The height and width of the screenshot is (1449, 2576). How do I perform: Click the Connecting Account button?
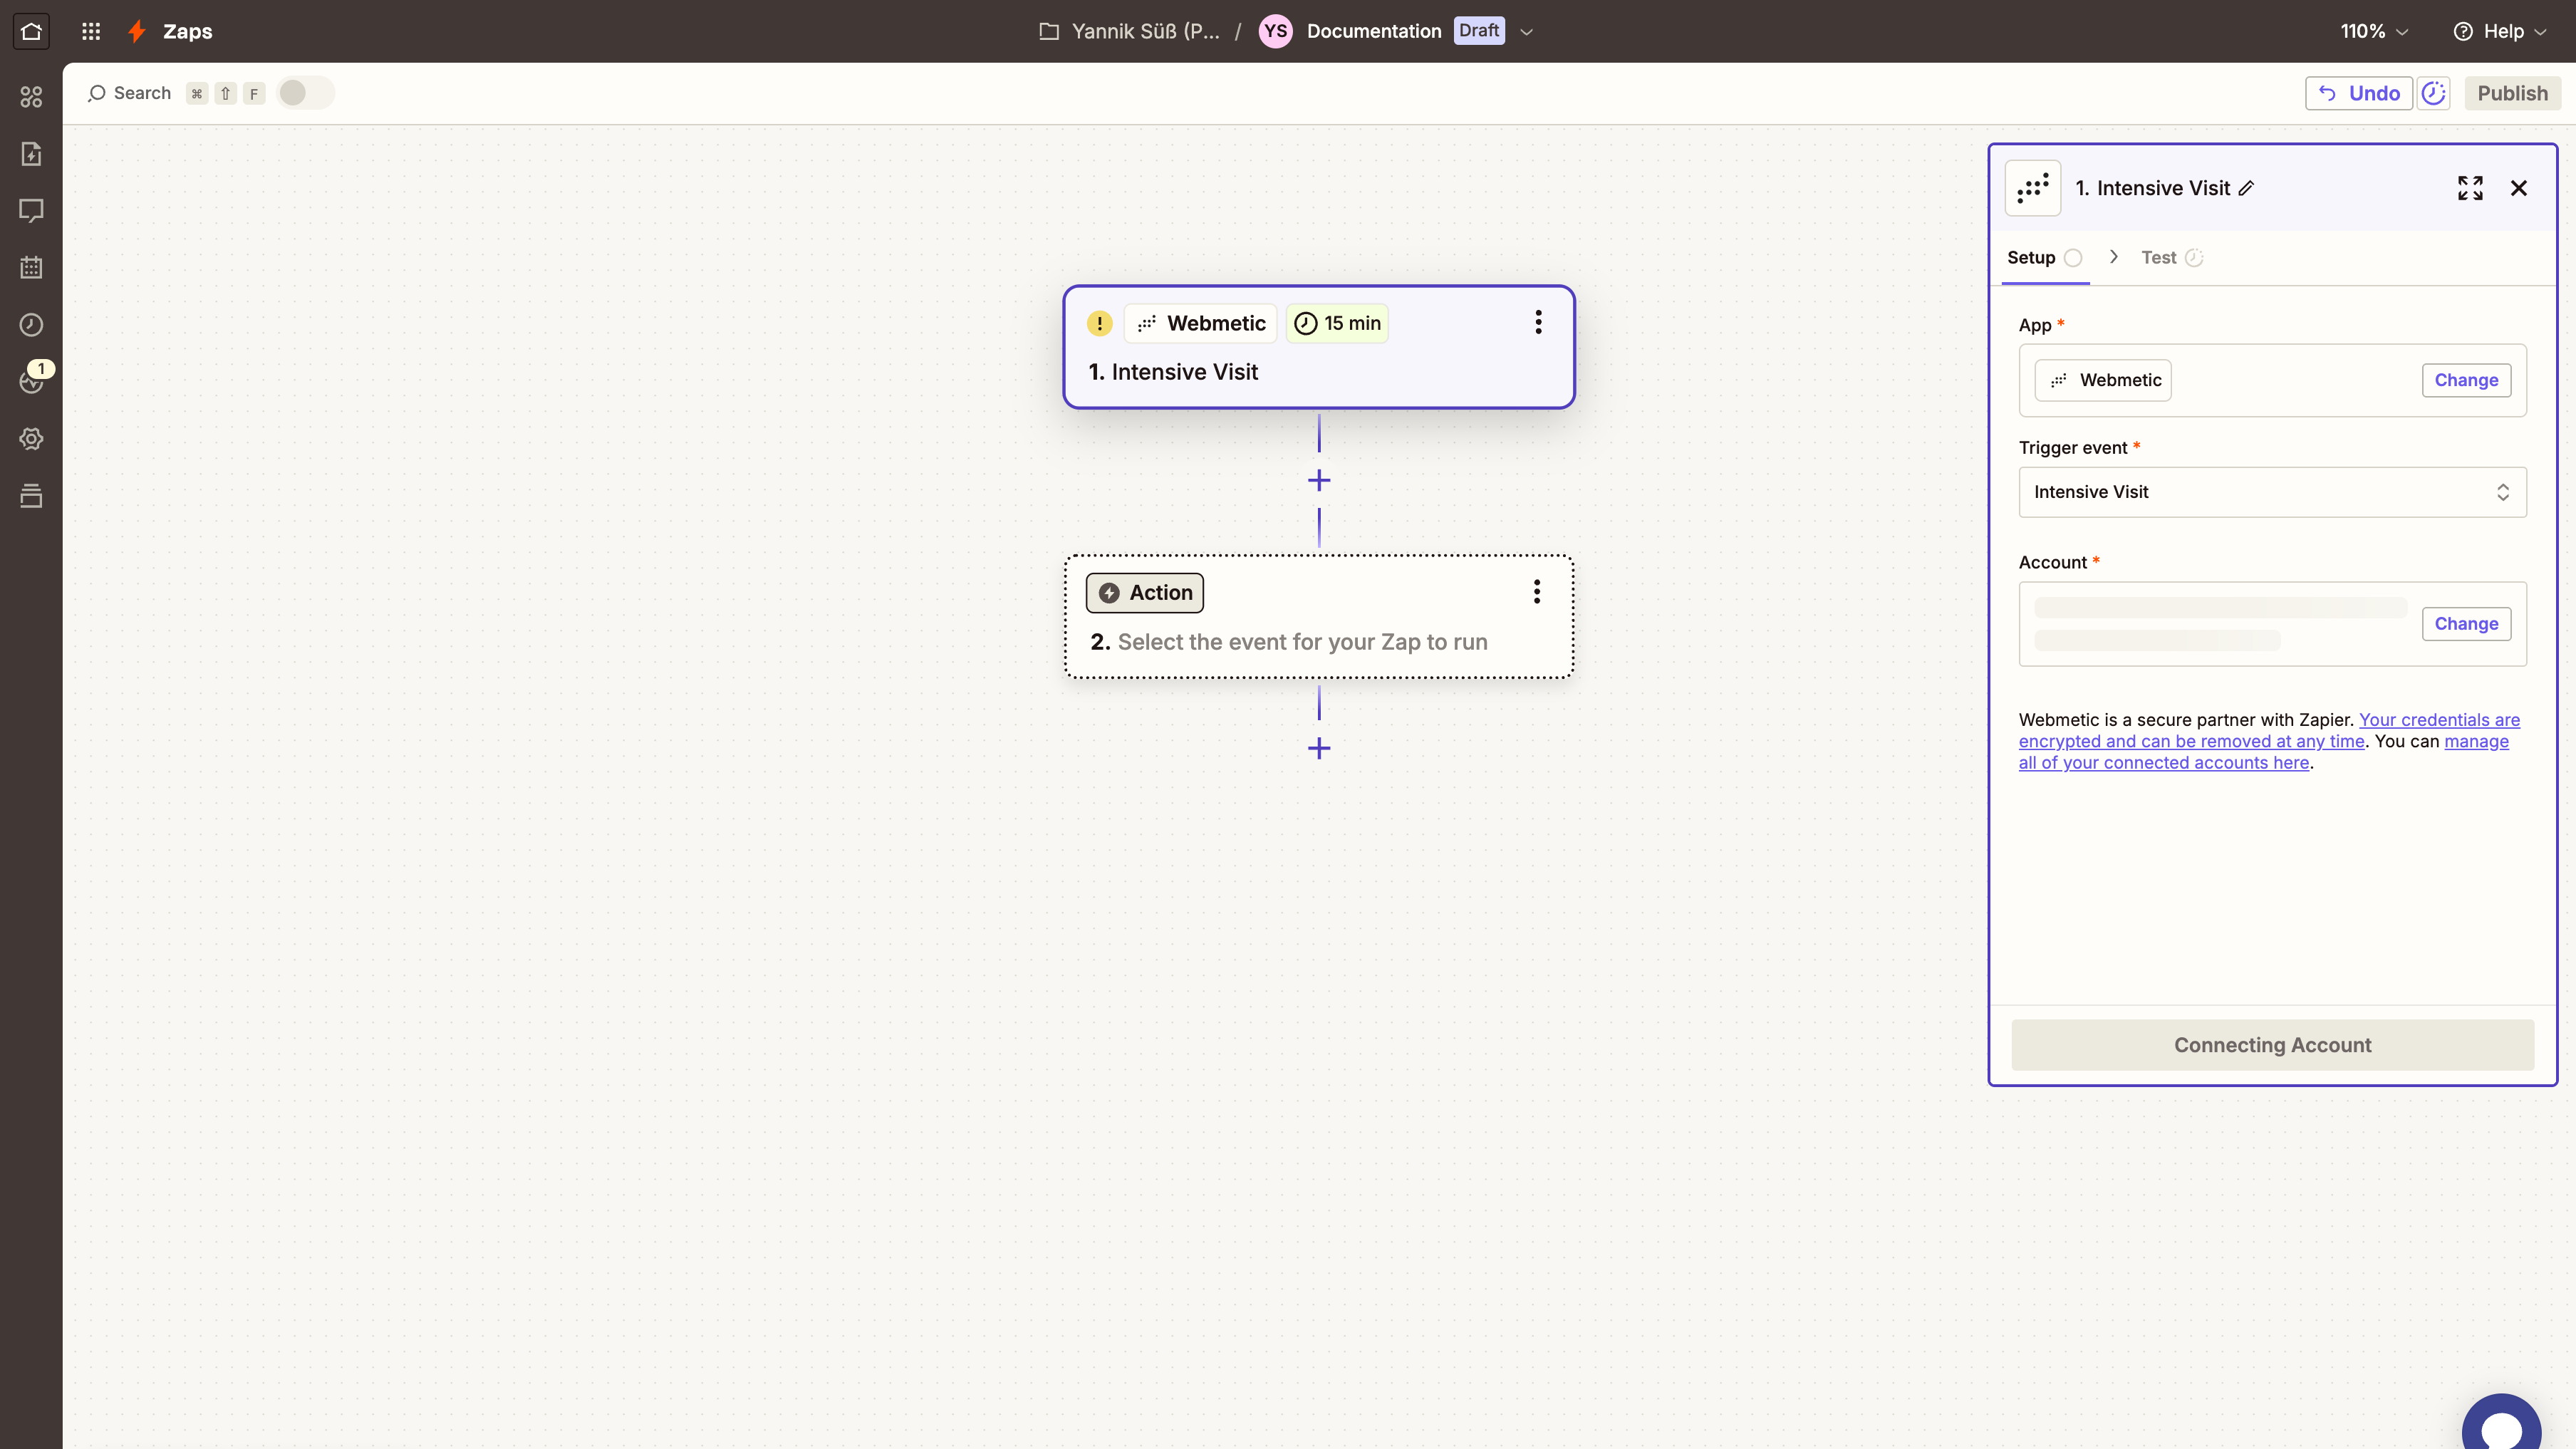pyautogui.click(x=2272, y=1045)
